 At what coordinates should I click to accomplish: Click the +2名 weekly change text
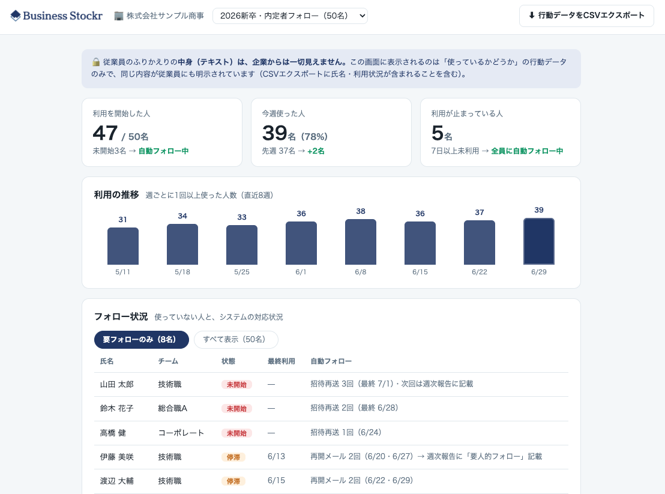316,151
